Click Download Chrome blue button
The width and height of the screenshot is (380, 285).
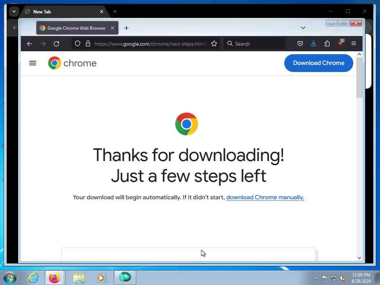[x=319, y=63]
